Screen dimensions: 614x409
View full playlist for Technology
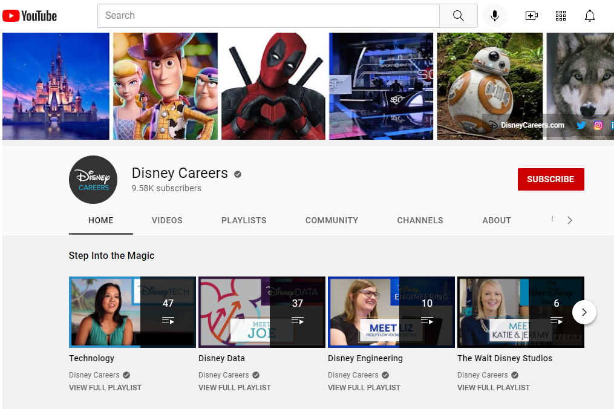point(105,387)
